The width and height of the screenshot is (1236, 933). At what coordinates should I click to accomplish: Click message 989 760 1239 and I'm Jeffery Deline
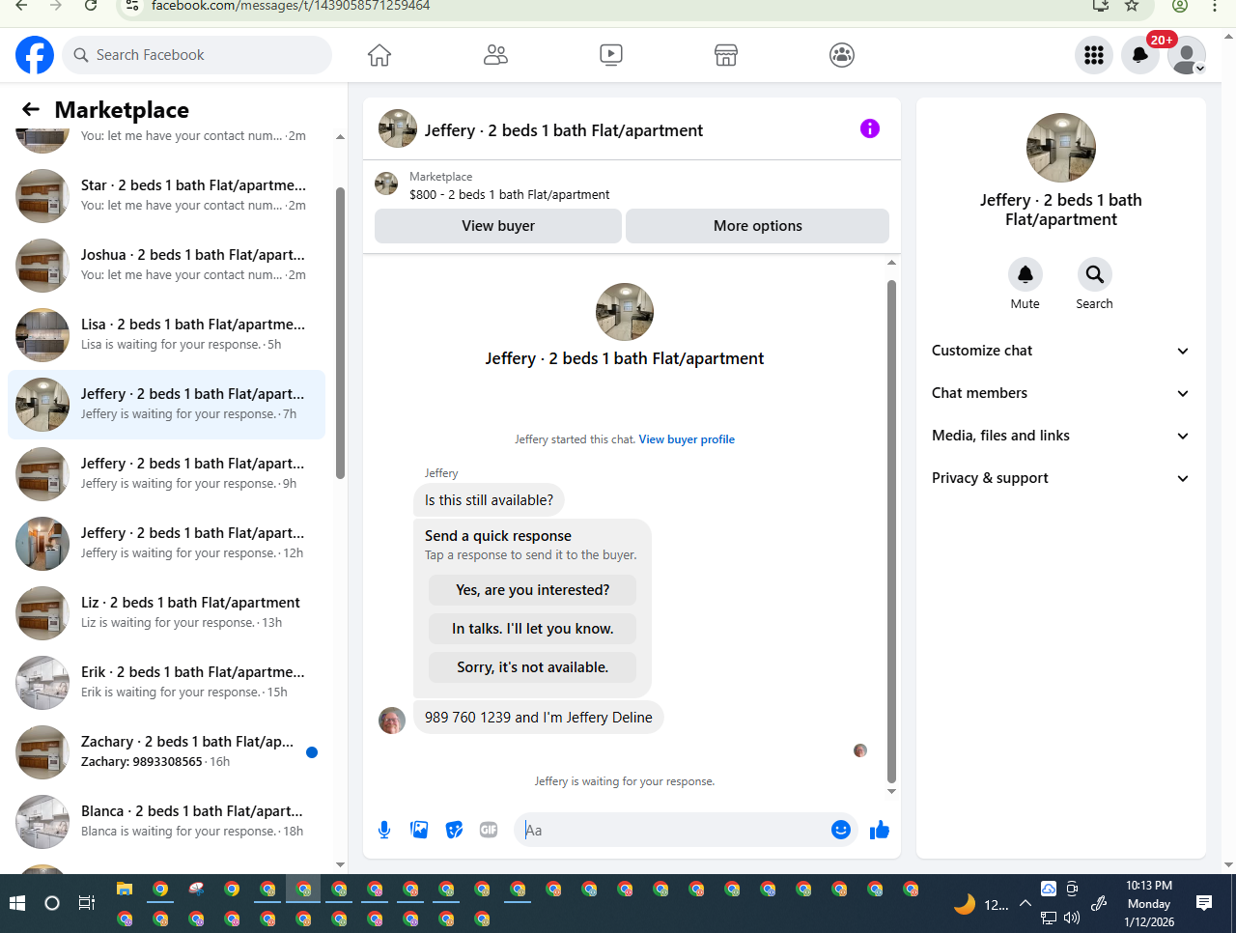click(x=539, y=718)
